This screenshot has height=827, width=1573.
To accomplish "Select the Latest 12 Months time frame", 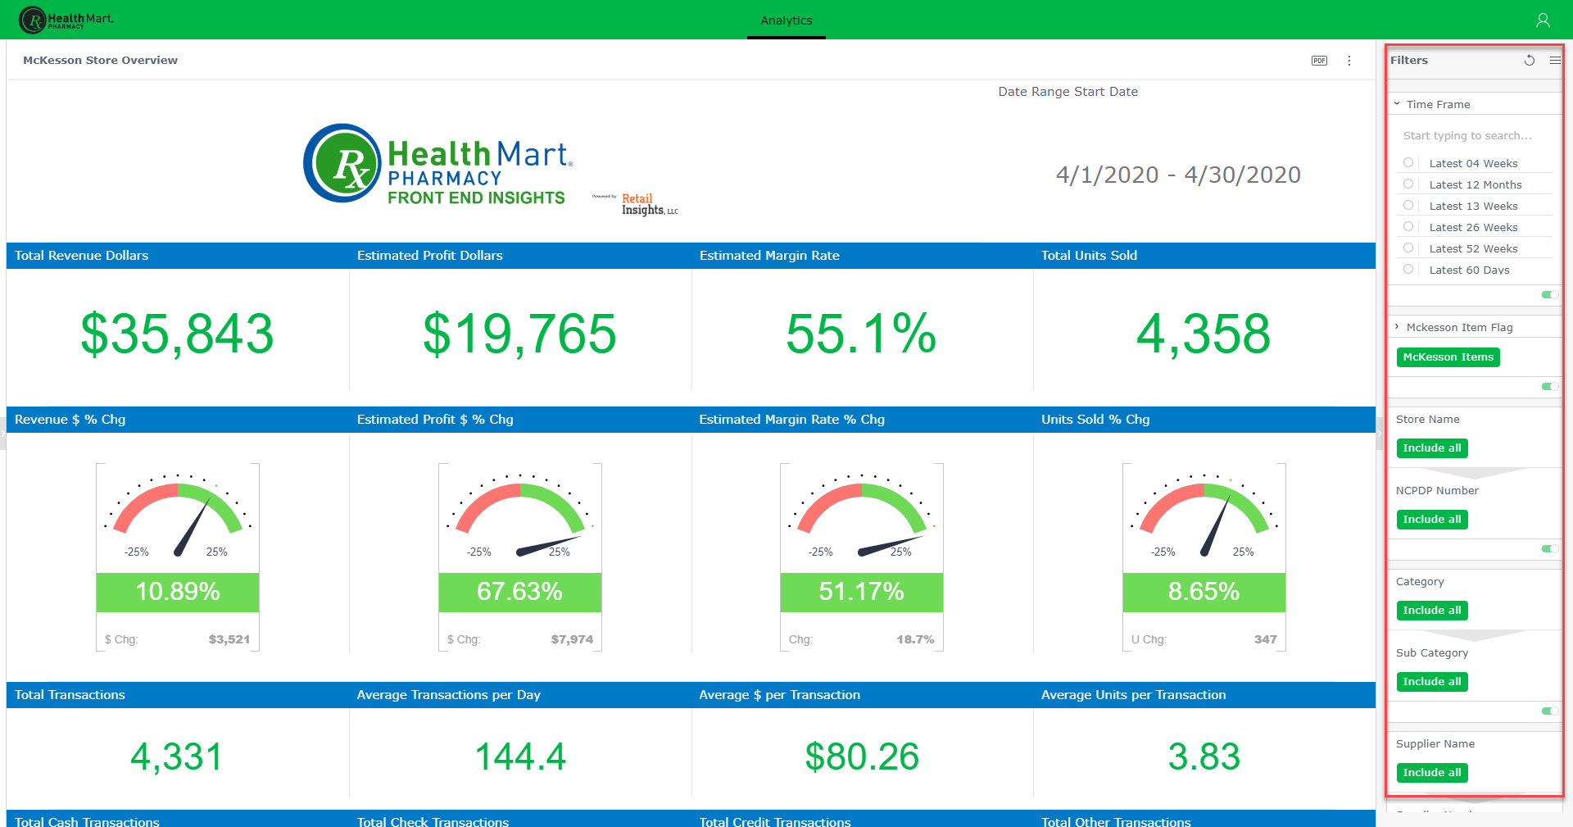I will [x=1408, y=184].
